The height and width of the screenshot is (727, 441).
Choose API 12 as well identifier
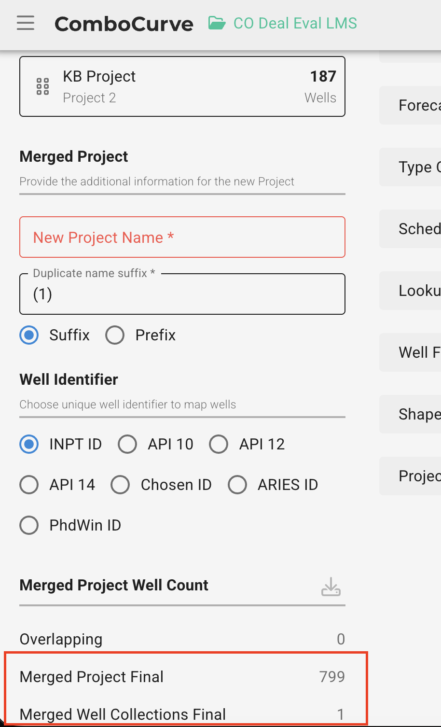[219, 444]
